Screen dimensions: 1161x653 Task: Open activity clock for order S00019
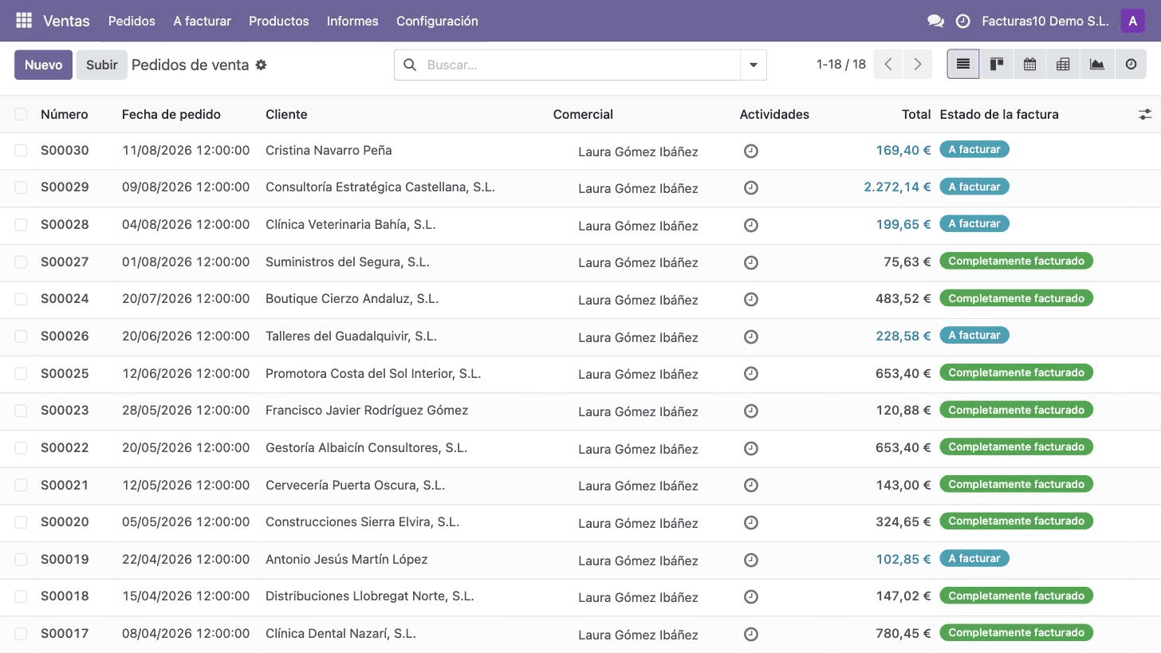point(750,560)
